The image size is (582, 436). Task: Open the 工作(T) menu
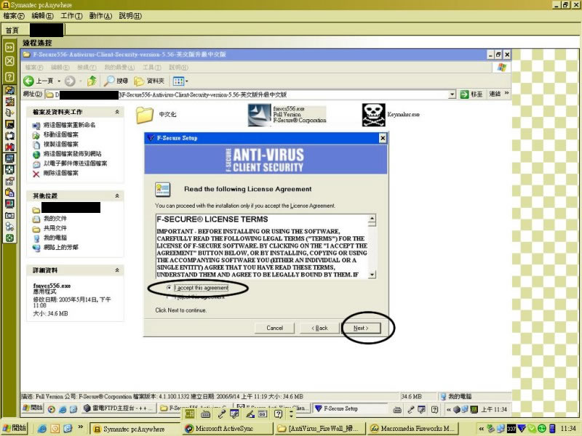pos(71,16)
